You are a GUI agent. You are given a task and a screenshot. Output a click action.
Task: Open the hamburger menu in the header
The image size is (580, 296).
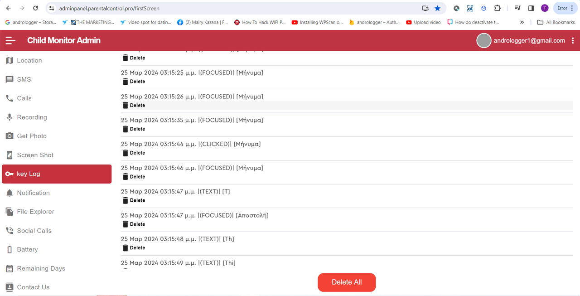(x=10, y=40)
